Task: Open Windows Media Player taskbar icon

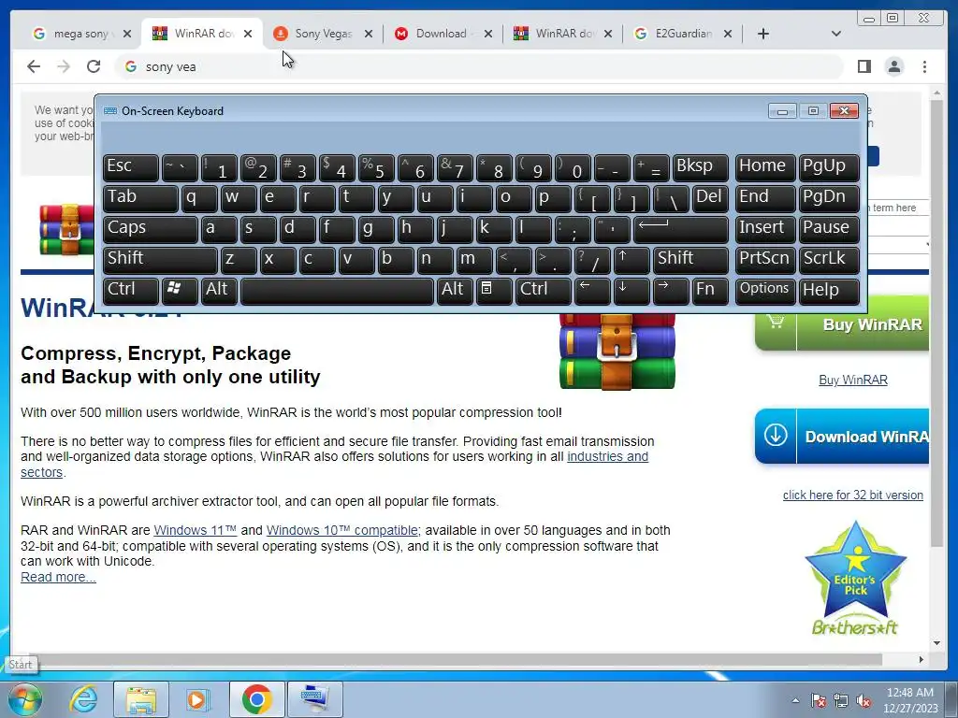Action: 198,698
